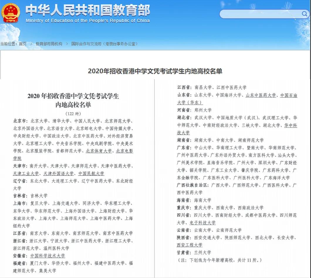Click the 清华大学 entry in the Beijing list
This screenshot has width=311, height=278.
coord(61,121)
